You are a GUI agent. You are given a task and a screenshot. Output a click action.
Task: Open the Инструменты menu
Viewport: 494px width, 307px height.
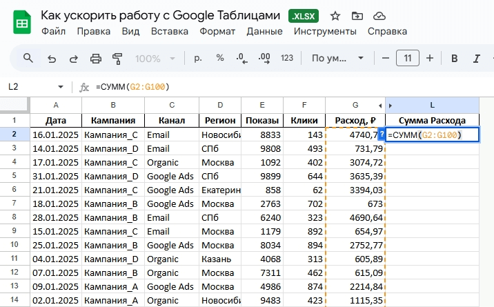coord(325,32)
